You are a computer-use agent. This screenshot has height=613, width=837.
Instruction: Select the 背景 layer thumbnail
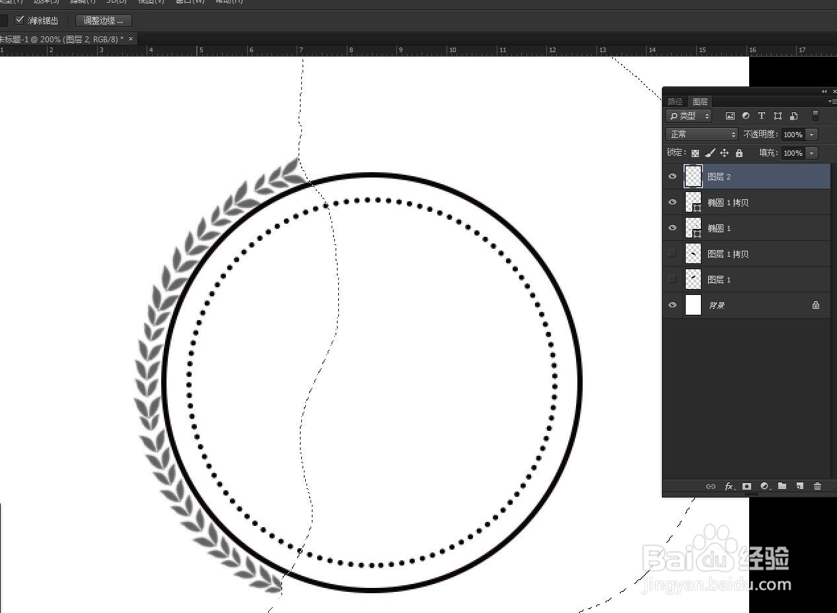(x=693, y=305)
